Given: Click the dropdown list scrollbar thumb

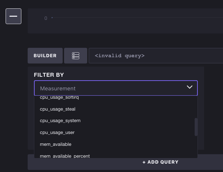Looking at the screenshot, I should pos(196,127).
